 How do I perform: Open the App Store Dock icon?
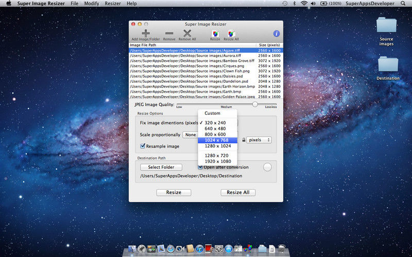[229, 248]
